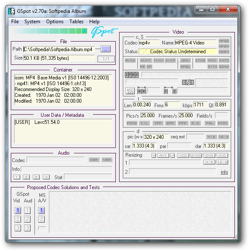Click the green progress bar at top
The height and width of the screenshot is (251, 249).
click(x=50, y=31)
